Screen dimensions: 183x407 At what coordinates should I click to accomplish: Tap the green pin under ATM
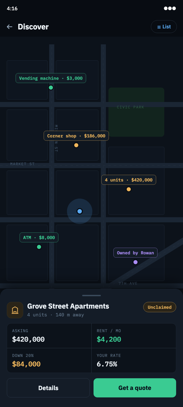tap(39, 247)
